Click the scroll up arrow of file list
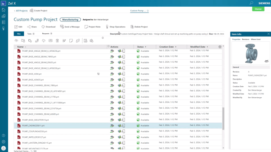This screenshot has width=271, height=152. (x=223, y=46)
